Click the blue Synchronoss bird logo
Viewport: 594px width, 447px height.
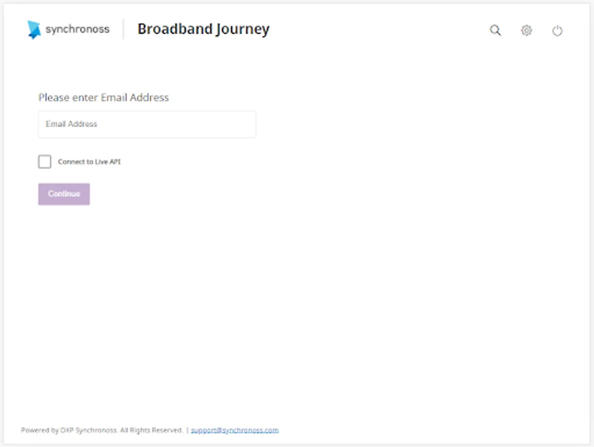click(x=34, y=29)
